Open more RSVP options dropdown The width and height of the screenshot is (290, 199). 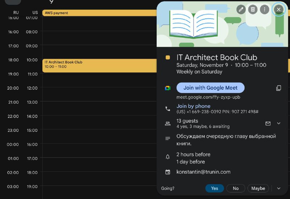[279, 188]
